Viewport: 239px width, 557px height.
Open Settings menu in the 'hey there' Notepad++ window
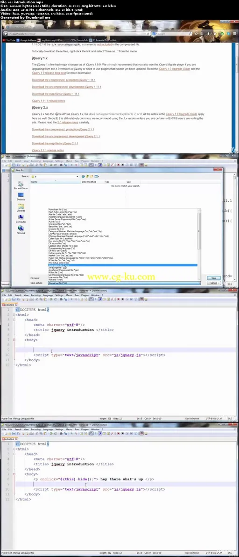(59, 429)
